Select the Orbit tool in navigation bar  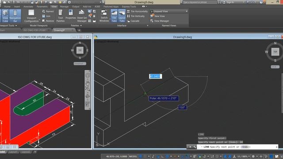[x=88, y=96]
